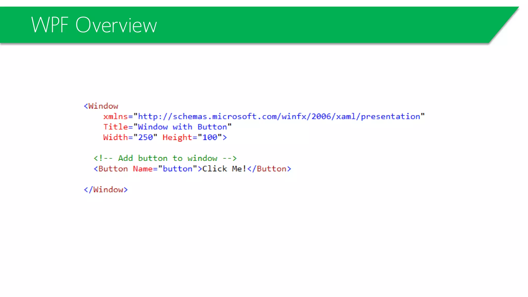
Task: Click the closing '</Button>' tag
Action: [x=269, y=169]
